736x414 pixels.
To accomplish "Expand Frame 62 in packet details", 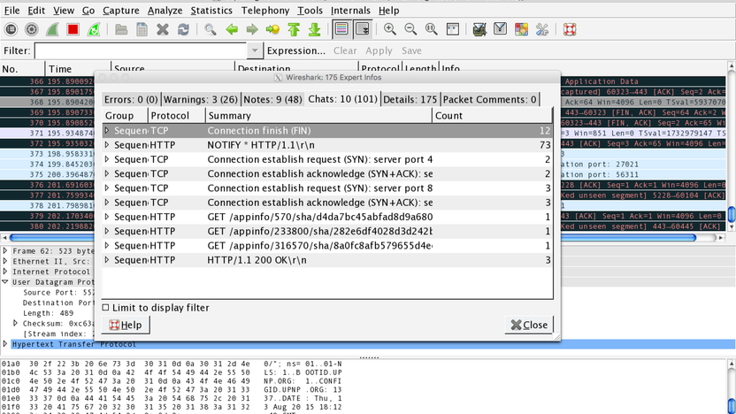I will (x=5, y=251).
